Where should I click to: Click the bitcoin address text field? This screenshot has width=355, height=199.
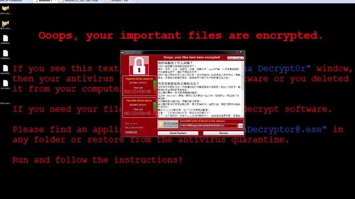tap(208, 126)
